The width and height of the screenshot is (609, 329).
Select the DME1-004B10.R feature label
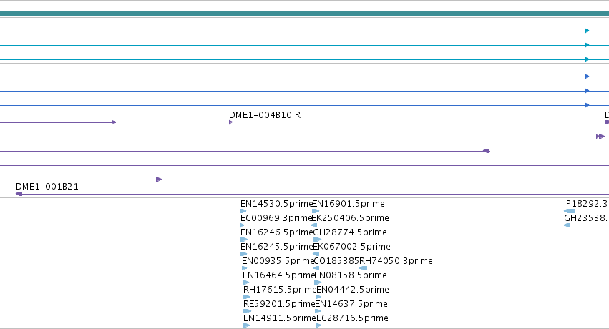pos(265,115)
